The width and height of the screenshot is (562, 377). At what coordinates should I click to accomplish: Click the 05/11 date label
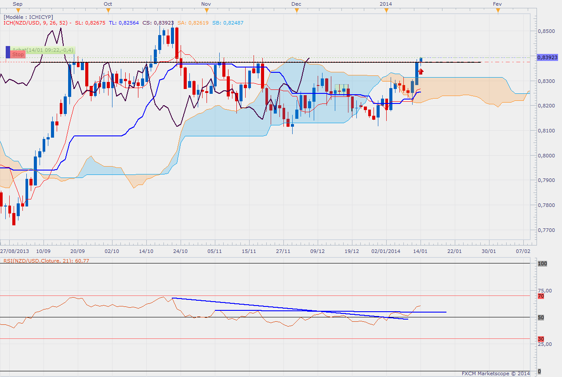(x=214, y=251)
